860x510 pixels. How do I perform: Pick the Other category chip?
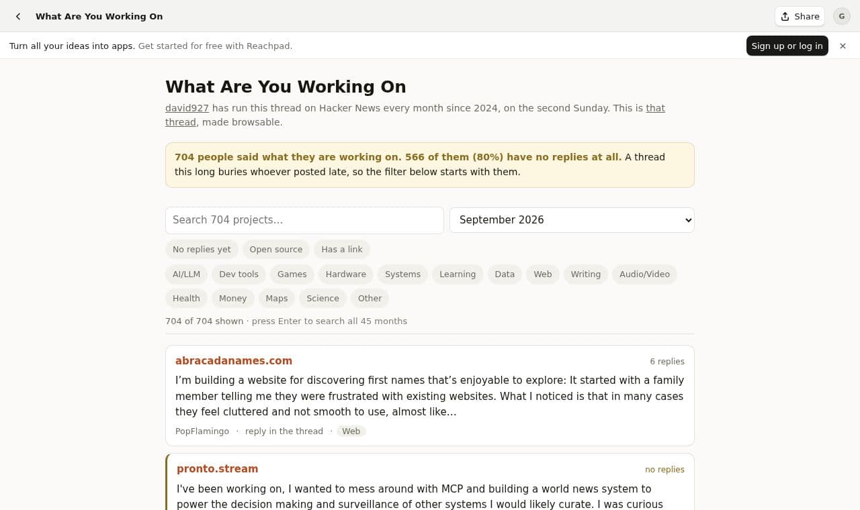[x=370, y=299]
